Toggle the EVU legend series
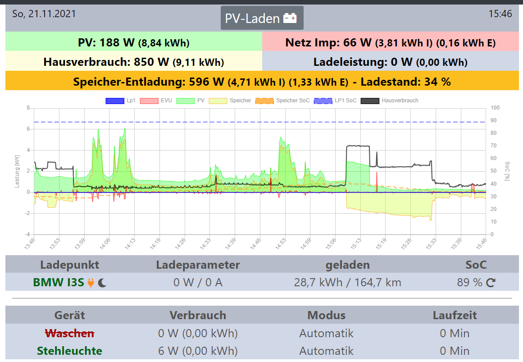Viewport: 523px width, 362px height. (x=156, y=101)
